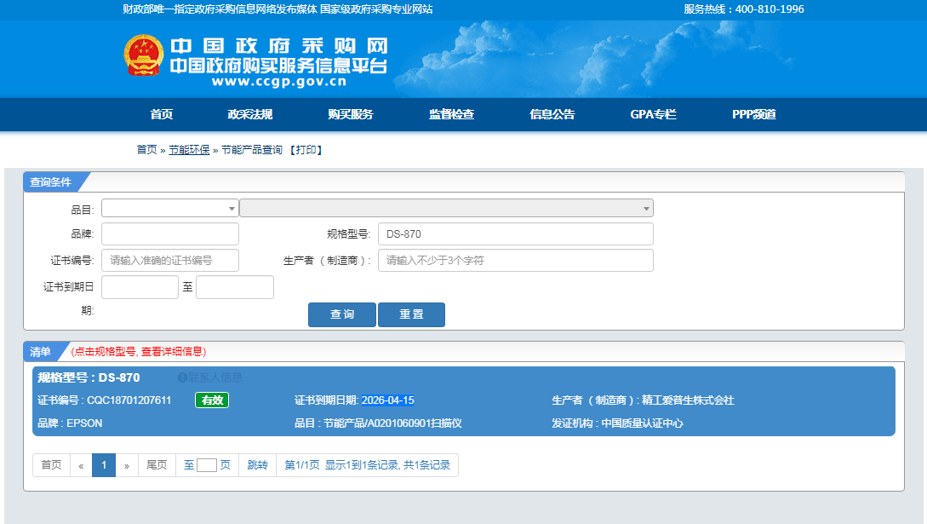Viewport: 927px width, 524px height.
Task: Click the 联系人信息 link
Action: coord(215,377)
